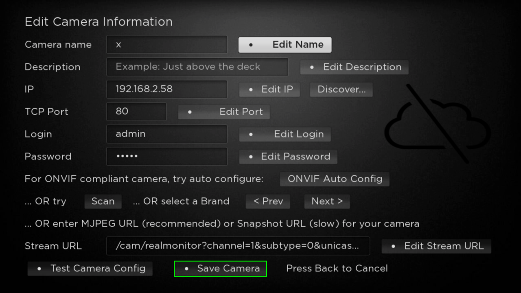
Task: Open Edit Password
Action: [288, 157]
